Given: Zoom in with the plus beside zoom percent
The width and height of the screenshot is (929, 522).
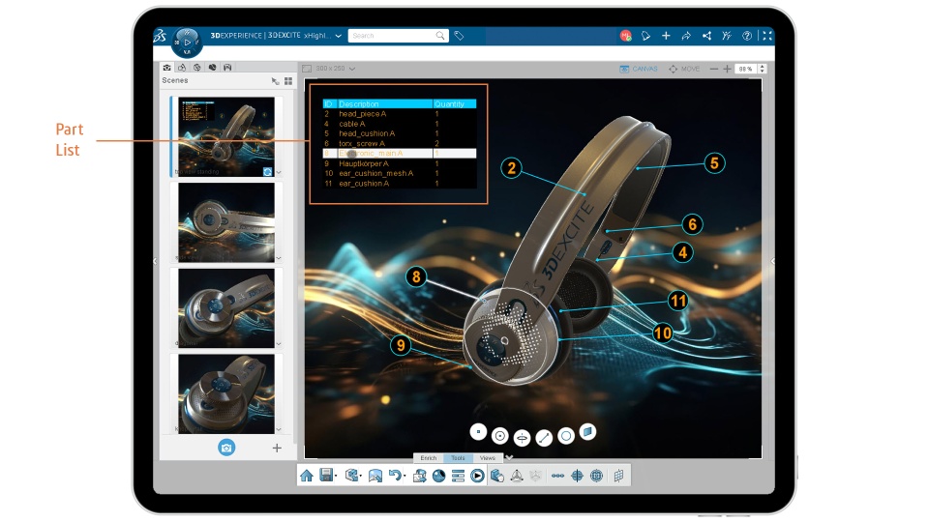Looking at the screenshot, I should coord(727,69).
